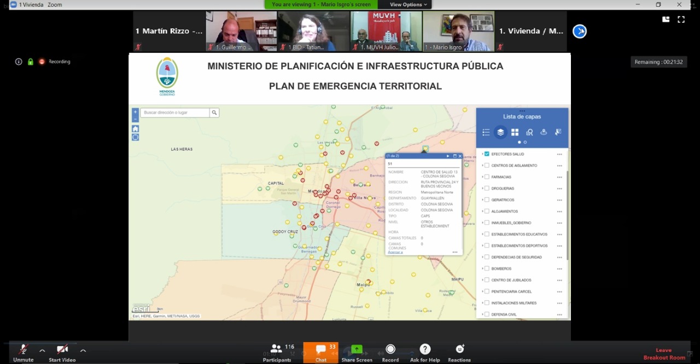The image size is (700, 364).
Task: Open the nearby location widget icon
Action: tap(544, 132)
